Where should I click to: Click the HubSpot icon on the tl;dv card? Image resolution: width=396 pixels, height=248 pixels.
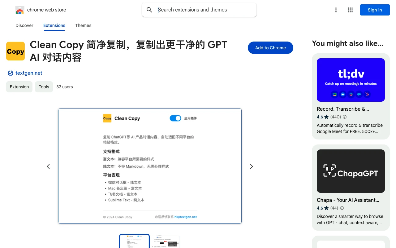(x=367, y=94)
